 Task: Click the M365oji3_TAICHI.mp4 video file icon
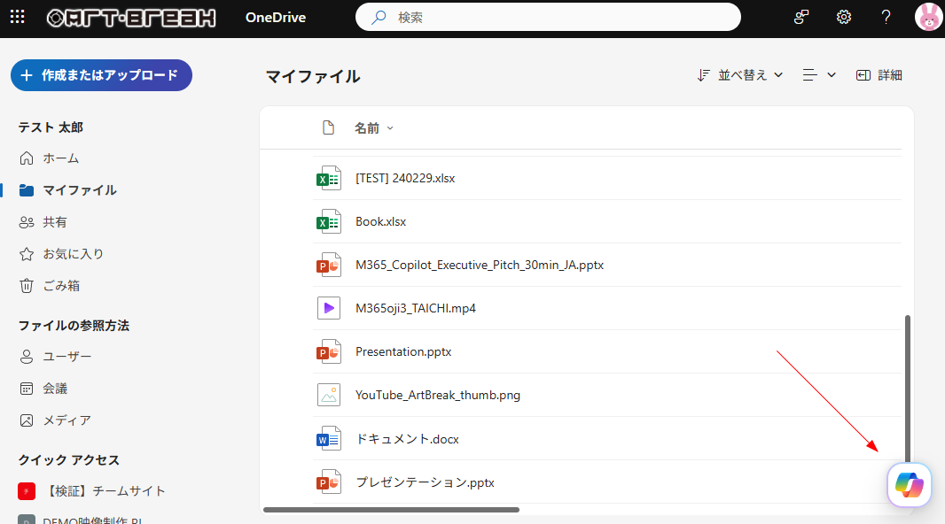329,308
